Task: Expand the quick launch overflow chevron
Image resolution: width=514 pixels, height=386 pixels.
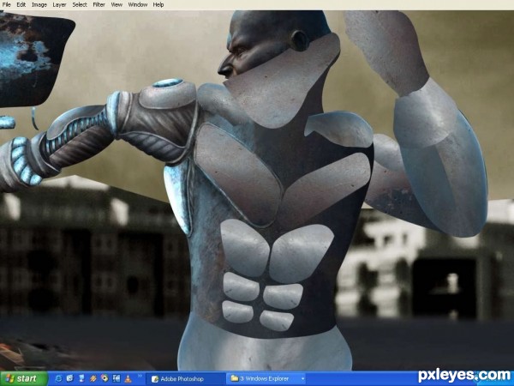Action: [140, 376]
